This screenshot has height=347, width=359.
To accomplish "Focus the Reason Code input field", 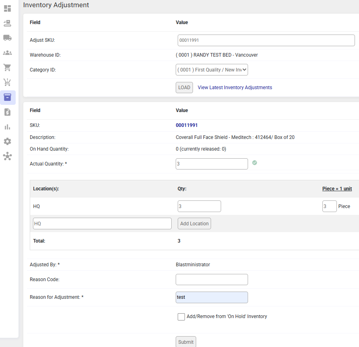I will (x=212, y=280).
